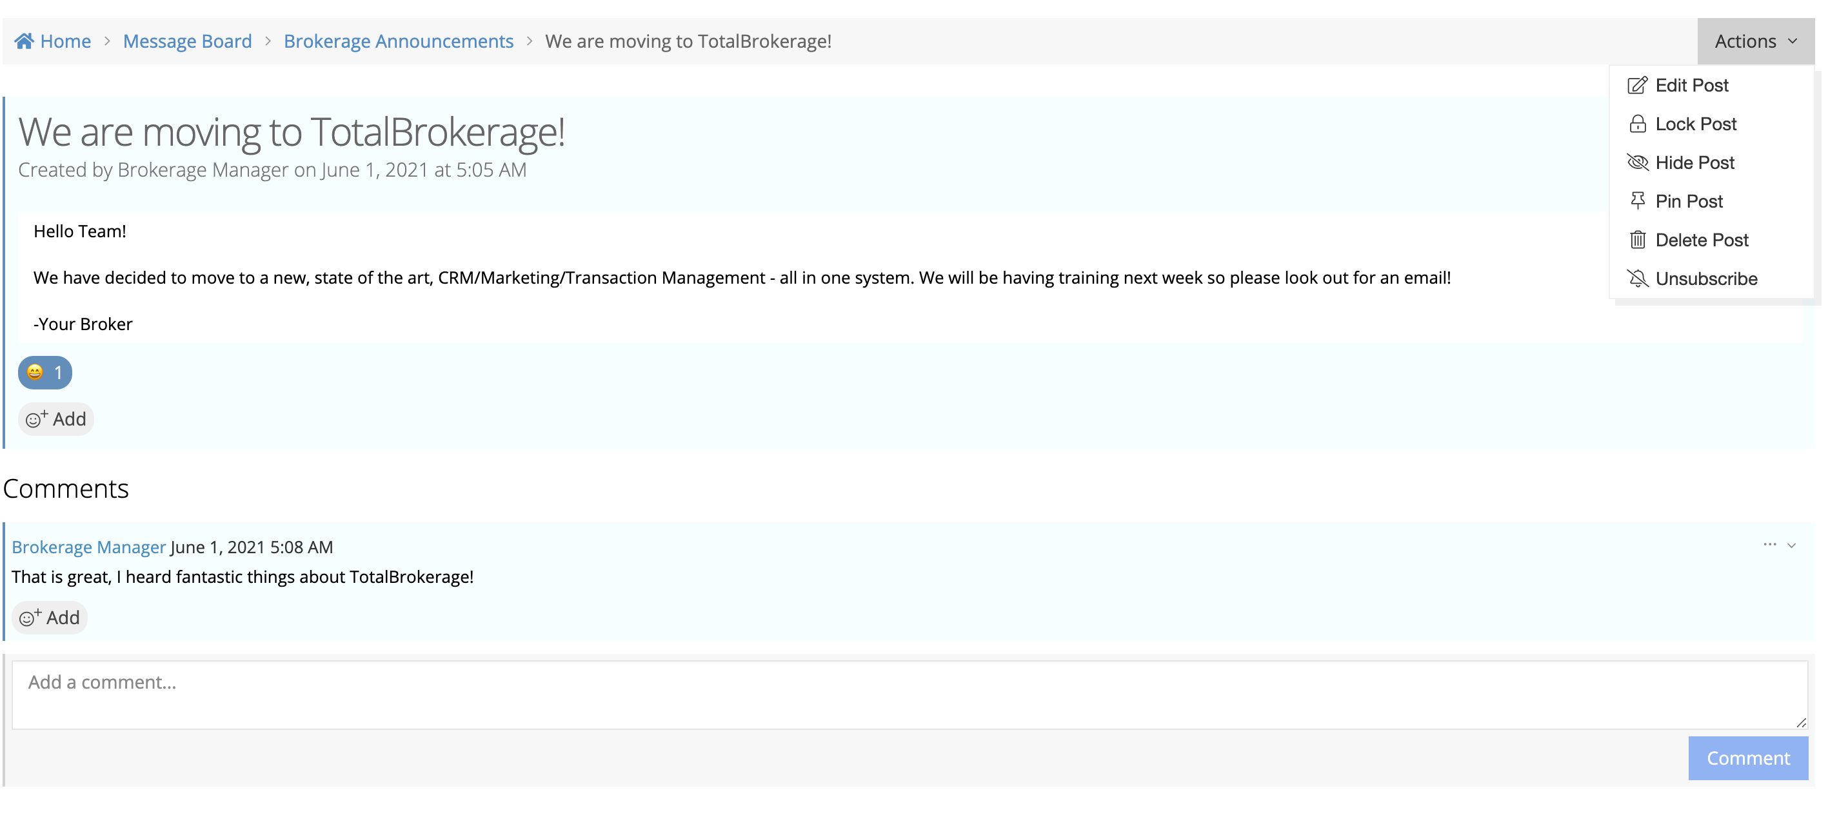Add a reaction to the main post
Viewport: 1828px width, 815px height.
56,419
